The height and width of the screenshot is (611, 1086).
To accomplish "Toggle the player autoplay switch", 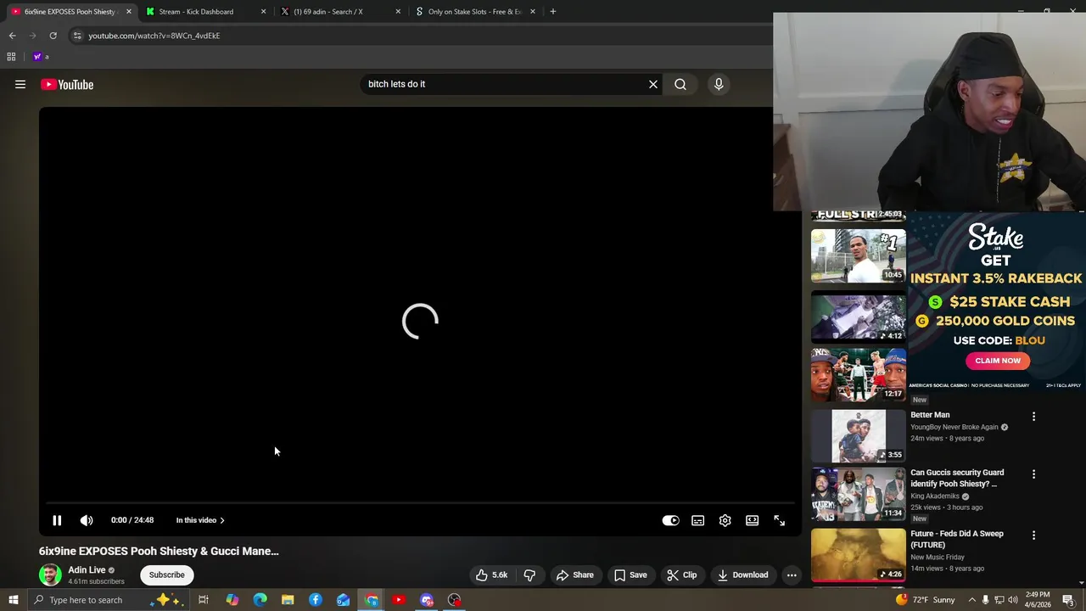I will pyautogui.click(x=670, y=520).
